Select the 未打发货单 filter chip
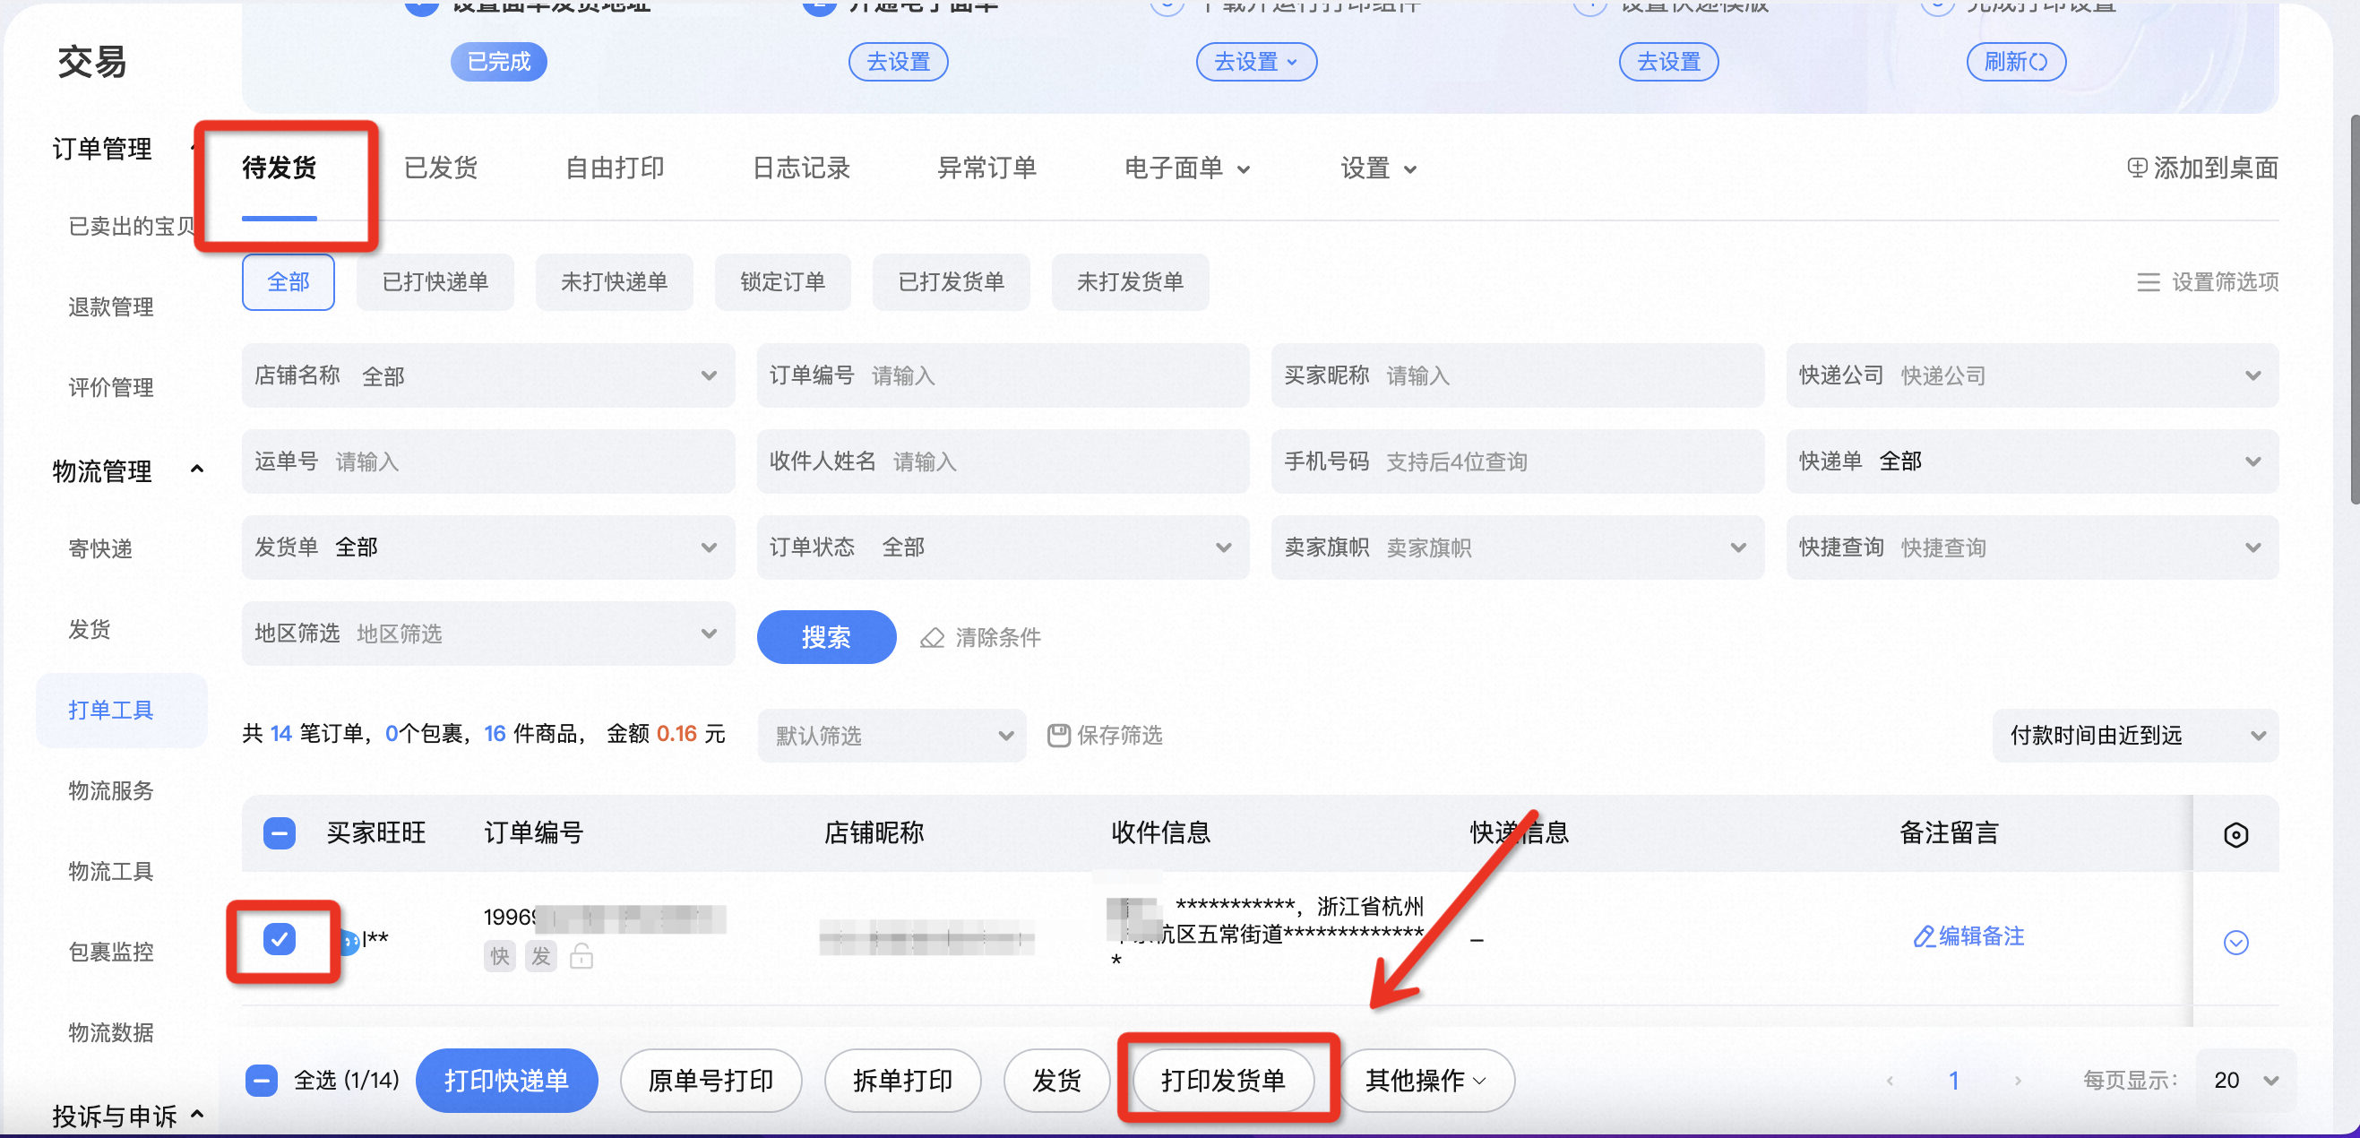 [x=1130, y=282]
